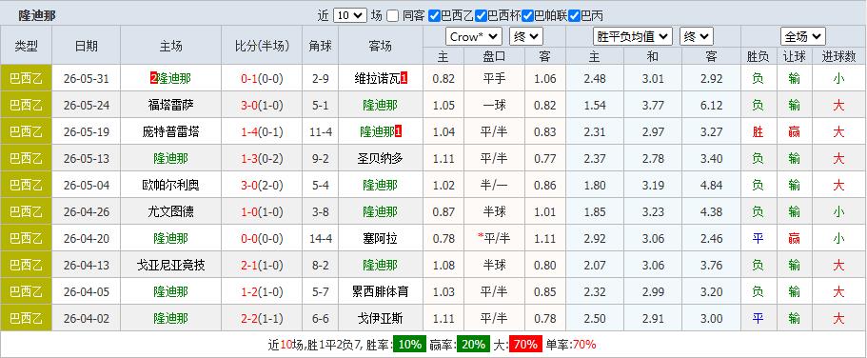Open team 庞特普雷塔 link
Viewport: 867px width, 358px height.
(x=171, y=131)
